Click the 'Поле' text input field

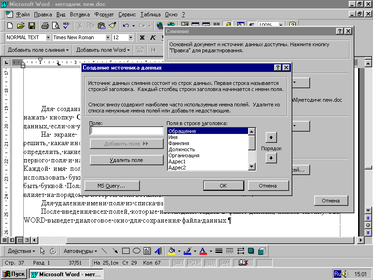[126, 131]
